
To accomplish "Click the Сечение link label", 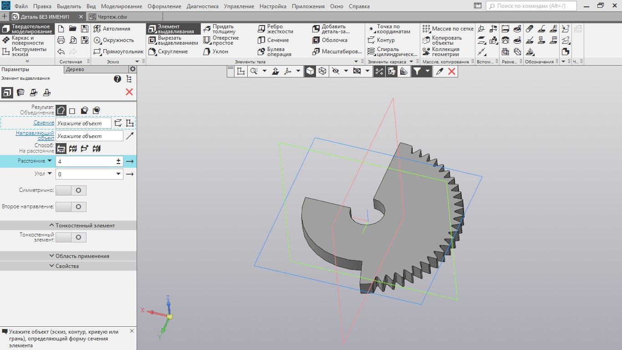I will (x=44, y=123).
